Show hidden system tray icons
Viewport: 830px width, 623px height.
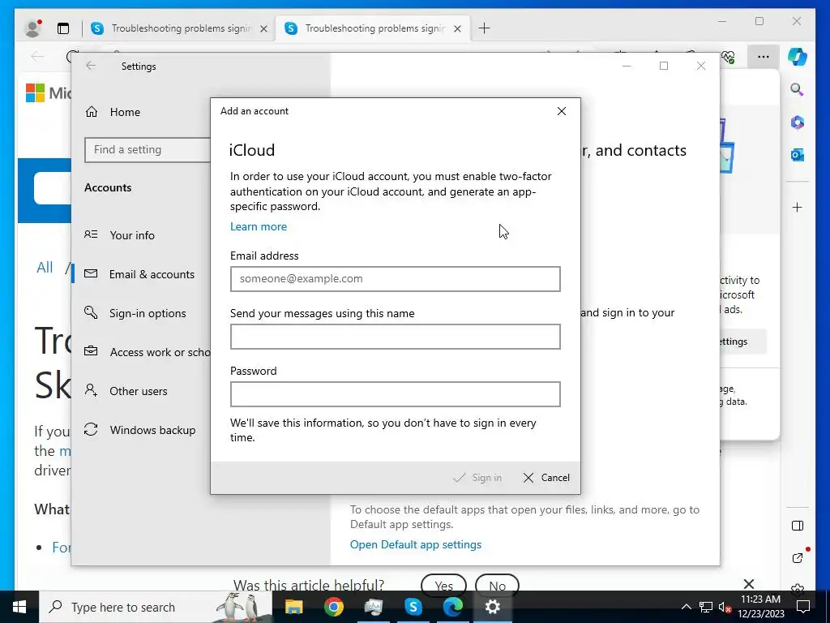pyautogui.click(x=686, y=607)
